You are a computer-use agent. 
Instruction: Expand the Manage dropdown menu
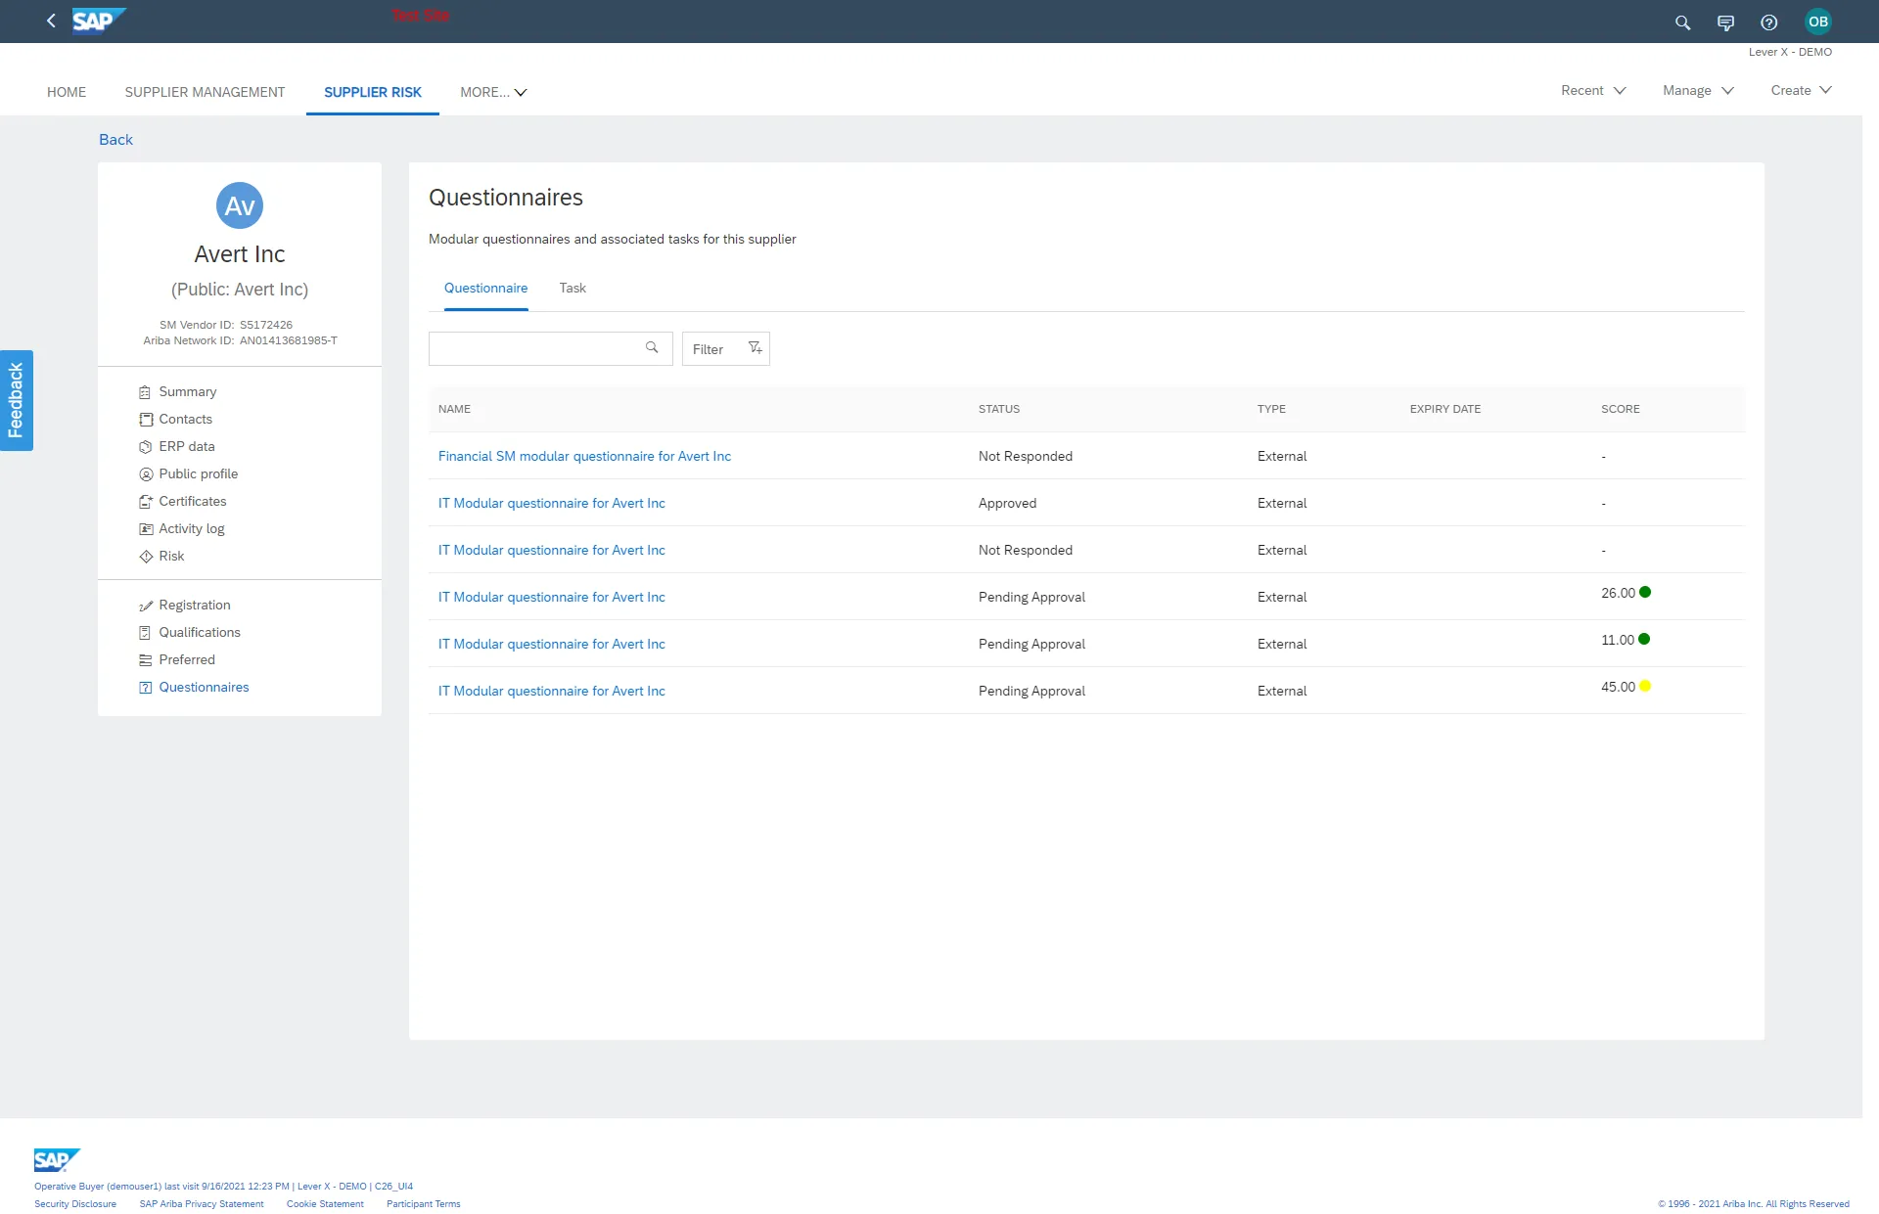(1697, 90)
